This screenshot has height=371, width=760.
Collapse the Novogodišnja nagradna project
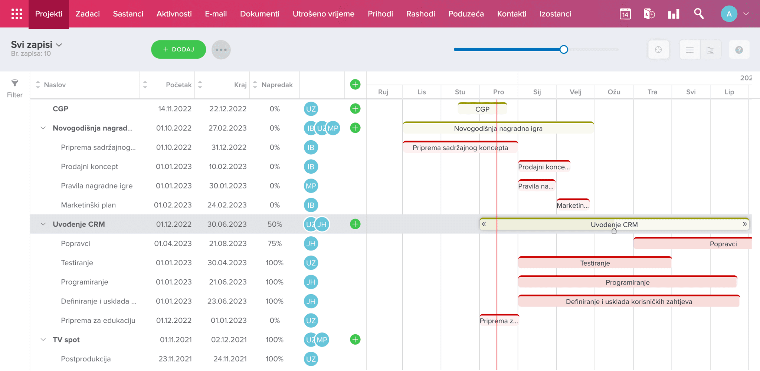coord(43,128)
